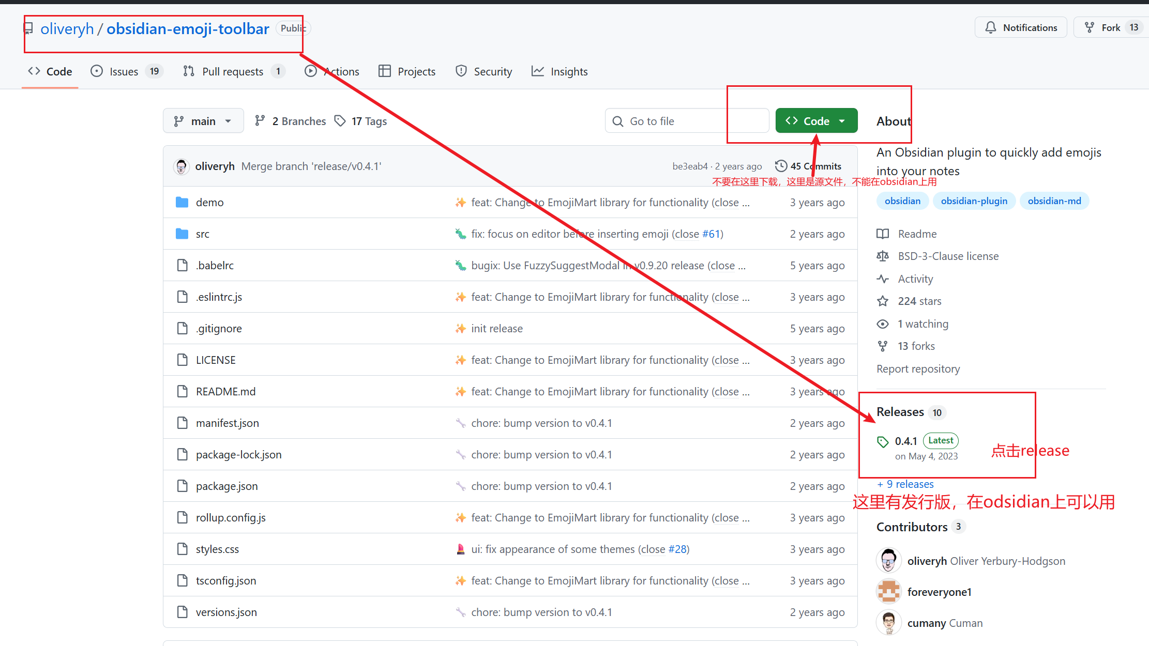
Task: Click the 45 Commits history clock icon
Action: click(x=781, y=166)
